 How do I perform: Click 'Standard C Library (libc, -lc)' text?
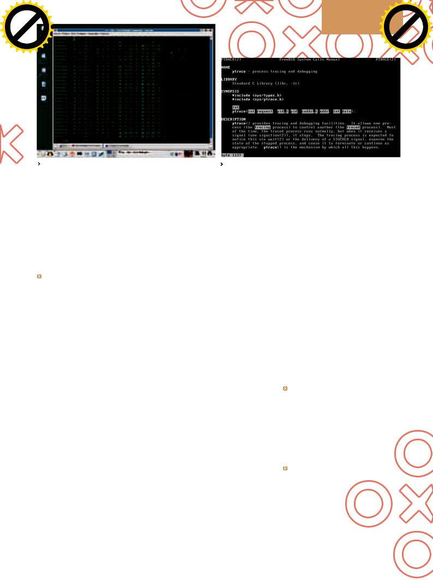(x=266, y=83)
